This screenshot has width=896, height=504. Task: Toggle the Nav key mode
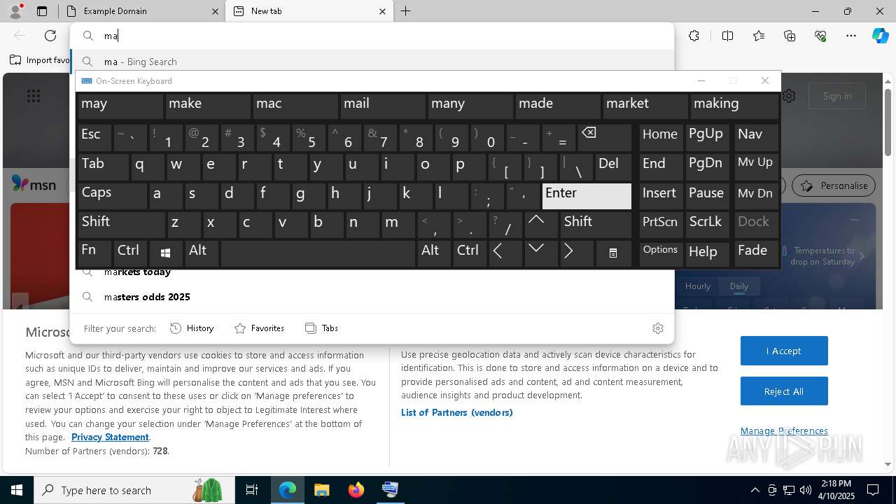756,138
